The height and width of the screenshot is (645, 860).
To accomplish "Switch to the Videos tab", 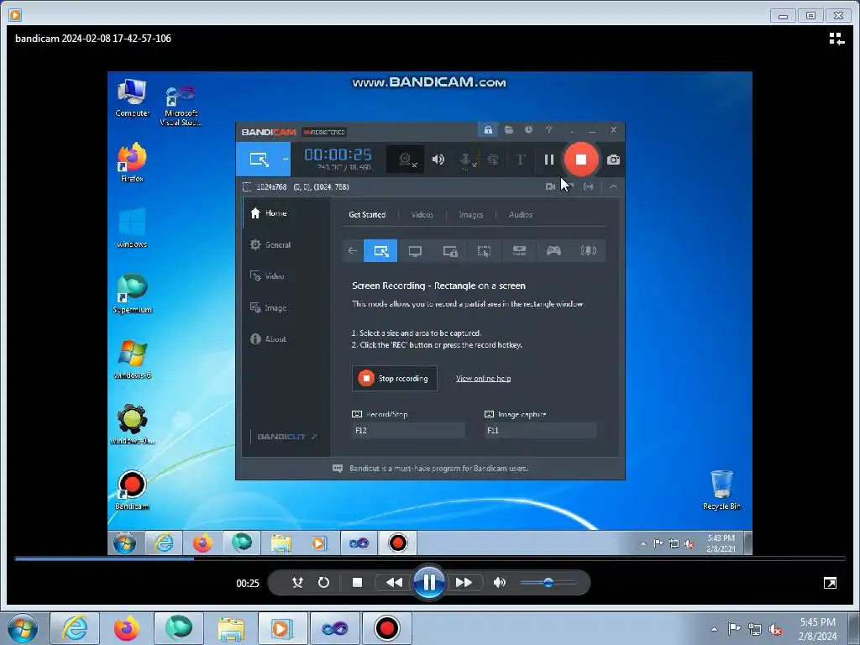I will pos(422,214).
